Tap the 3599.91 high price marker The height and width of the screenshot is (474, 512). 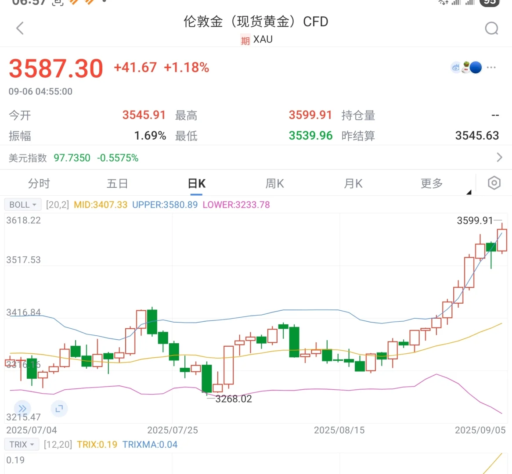tap(475, 221)
